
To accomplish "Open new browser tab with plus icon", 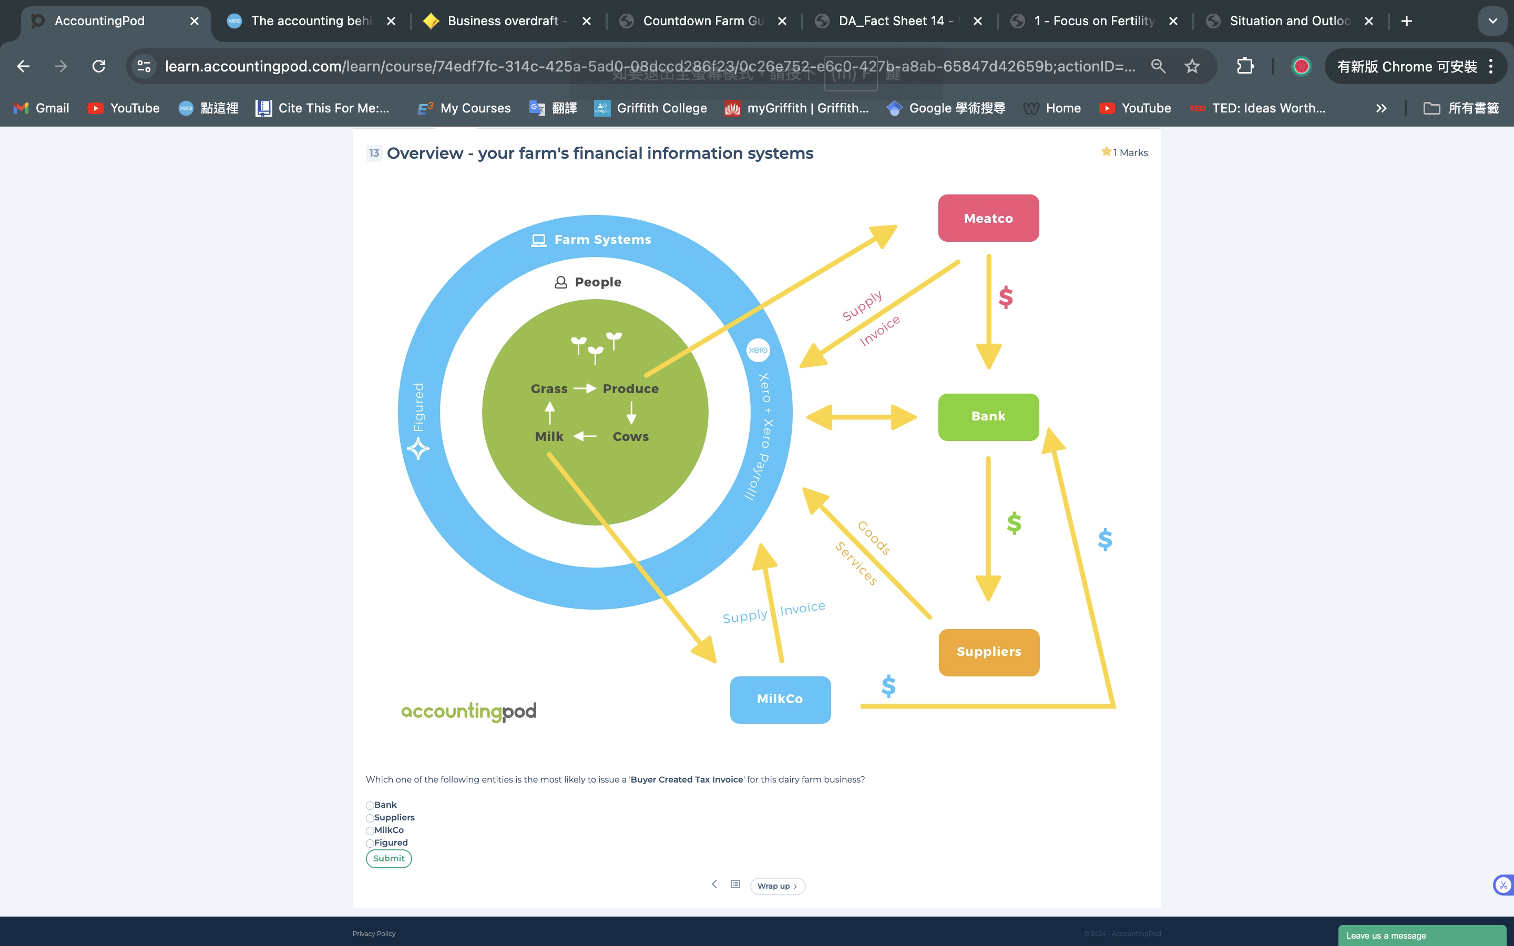I will tap(1406, 21).
